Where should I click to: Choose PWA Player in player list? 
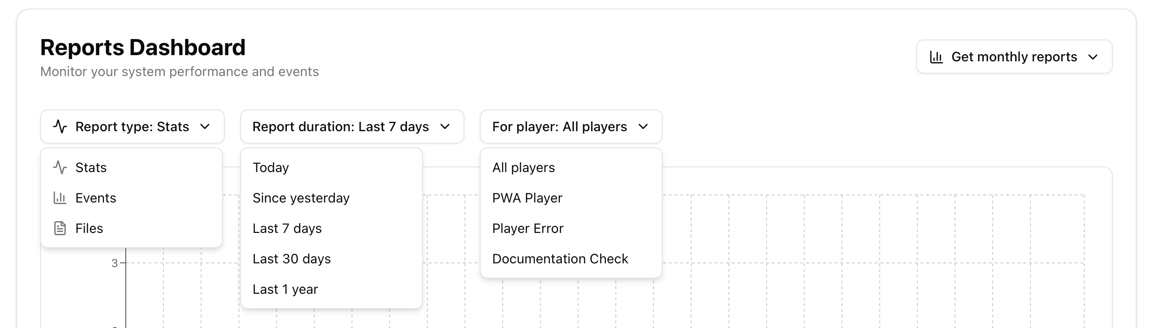point(527,198)
